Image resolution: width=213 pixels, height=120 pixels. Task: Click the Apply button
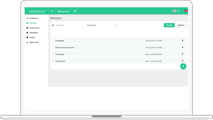tap(169, 25)
